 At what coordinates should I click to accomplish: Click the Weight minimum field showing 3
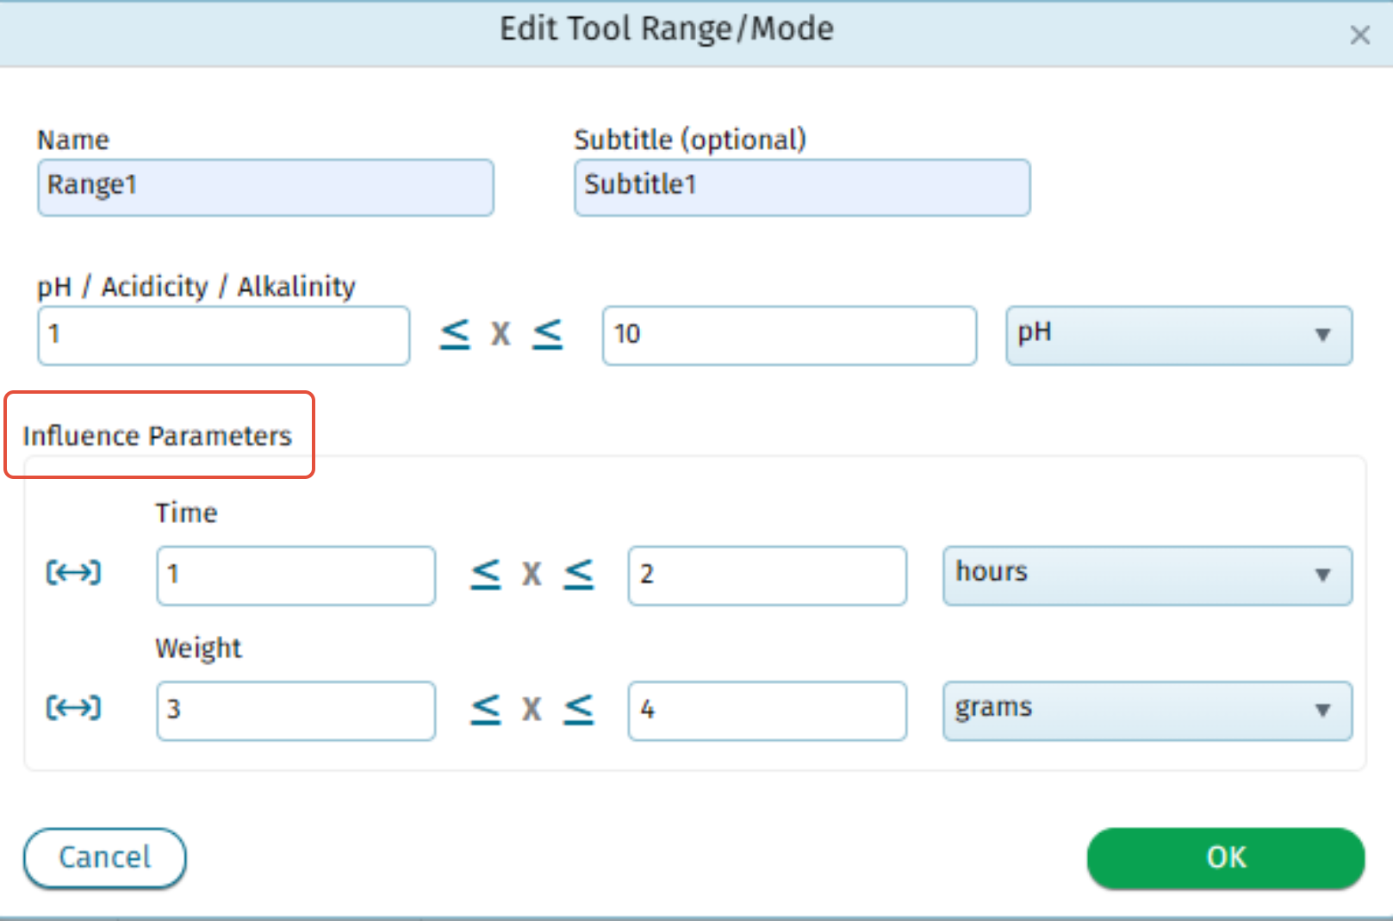click(295, 711)
